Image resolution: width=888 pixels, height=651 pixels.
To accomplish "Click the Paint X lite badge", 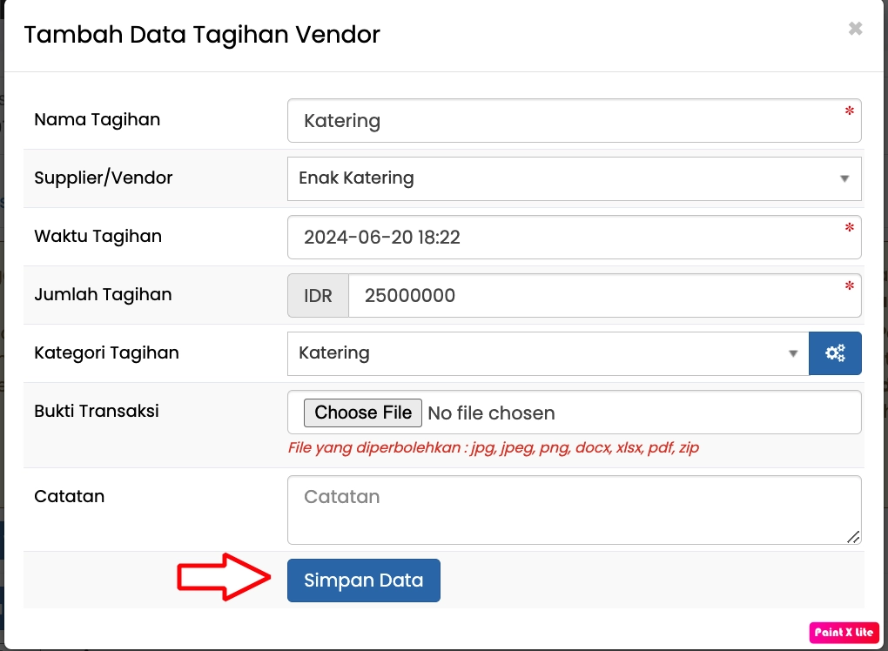I will (844, 633).
